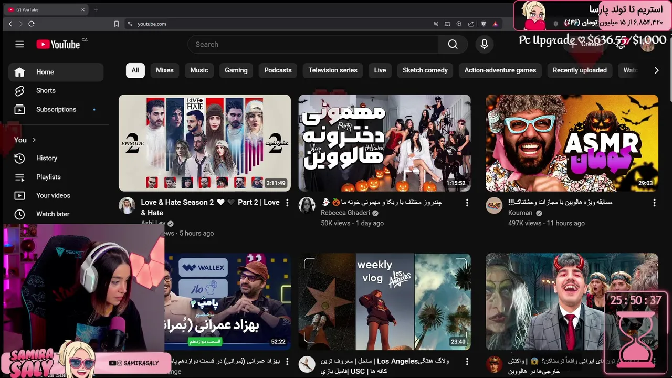The height and width of the screenshot is (378, 672).
Task: Select the Podcasts filter chip
Action: [278, 70]
